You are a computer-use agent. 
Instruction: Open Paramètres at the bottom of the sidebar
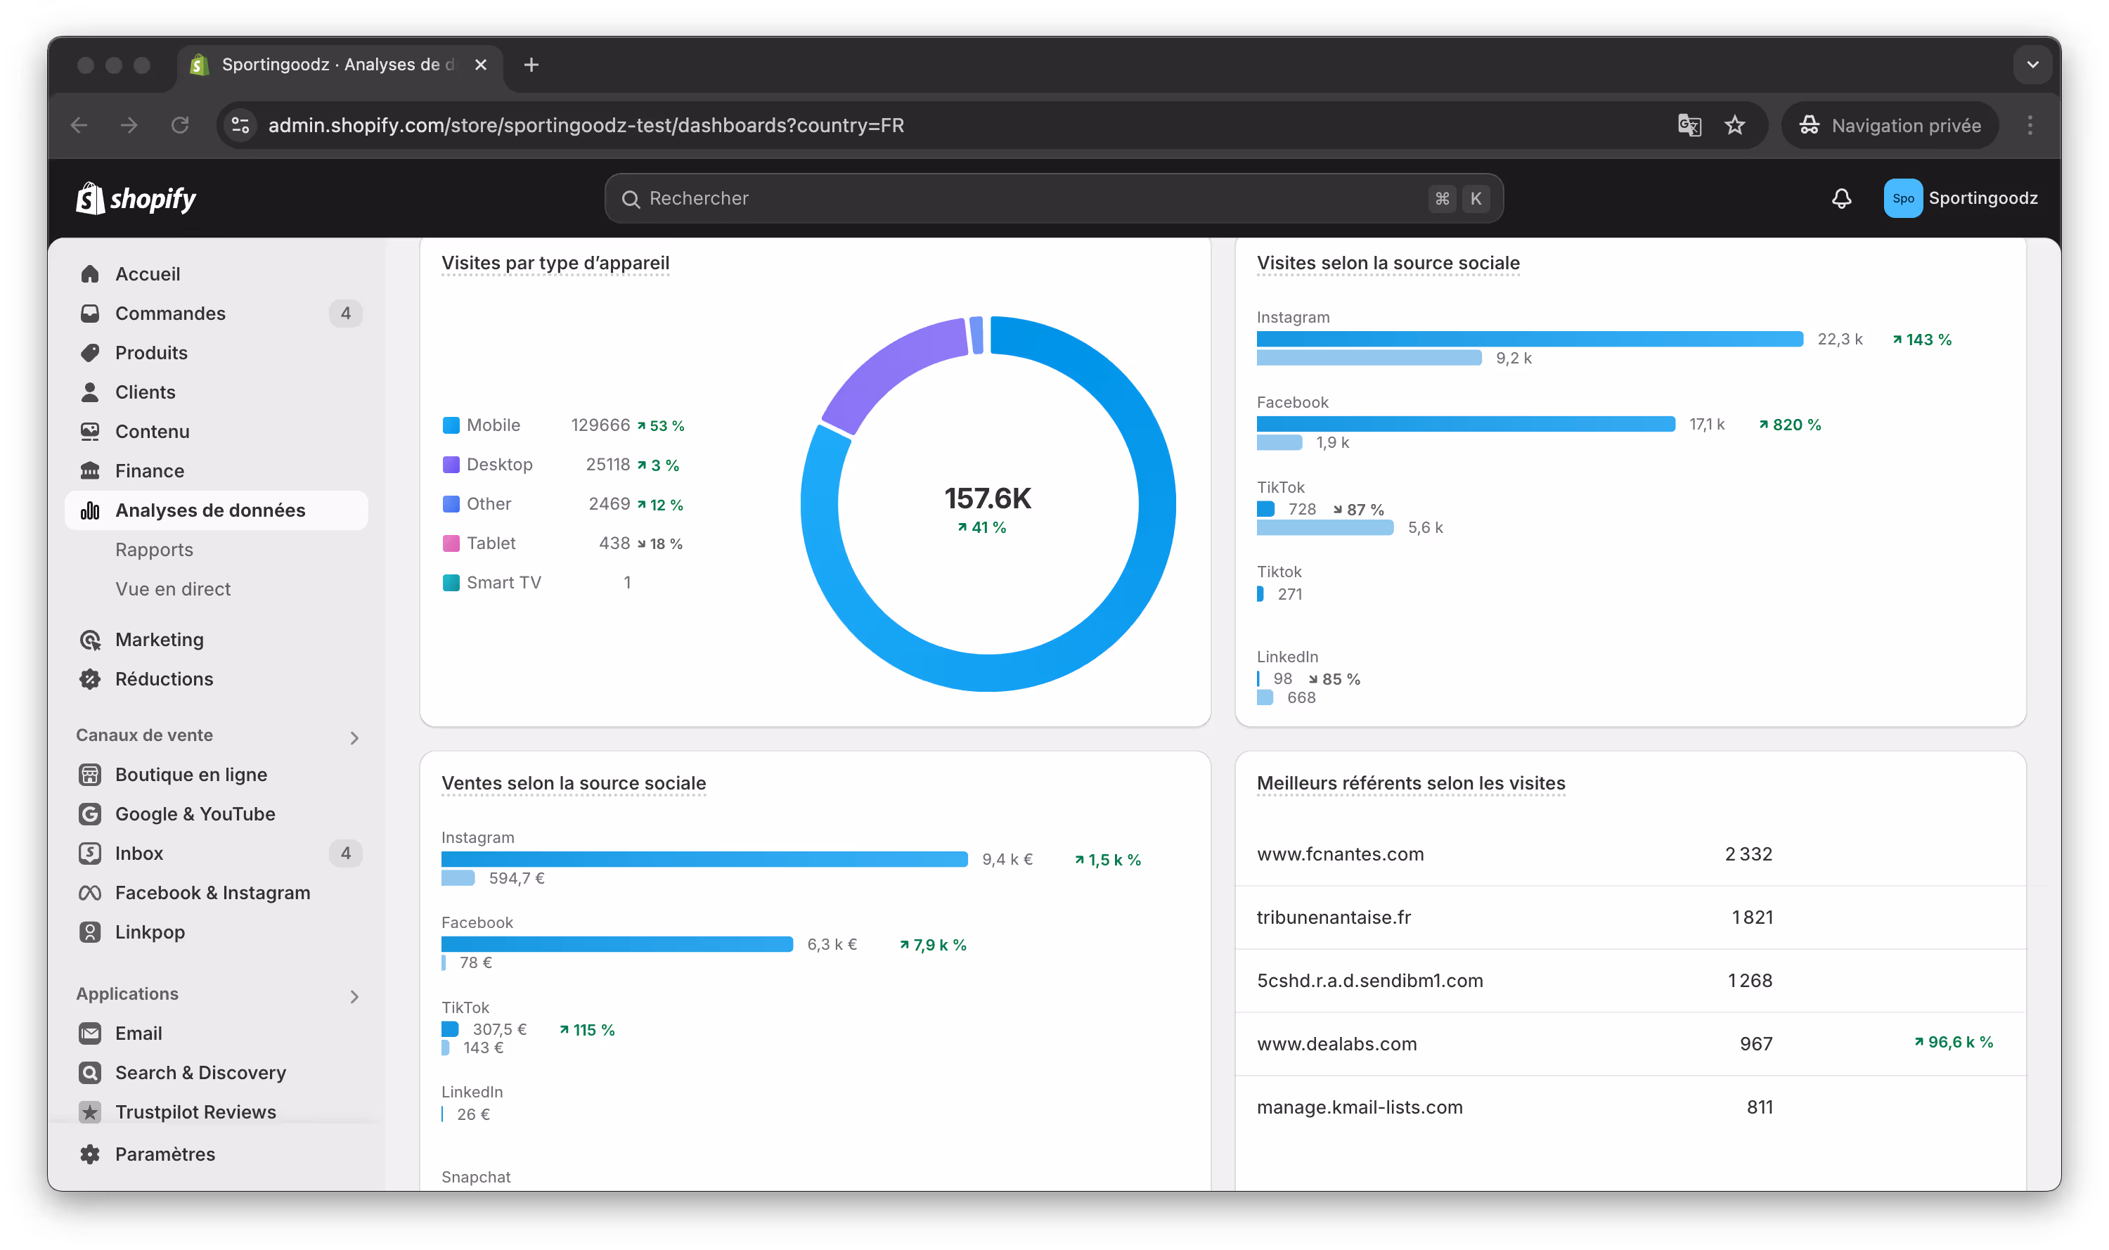tap(165, 1154)
